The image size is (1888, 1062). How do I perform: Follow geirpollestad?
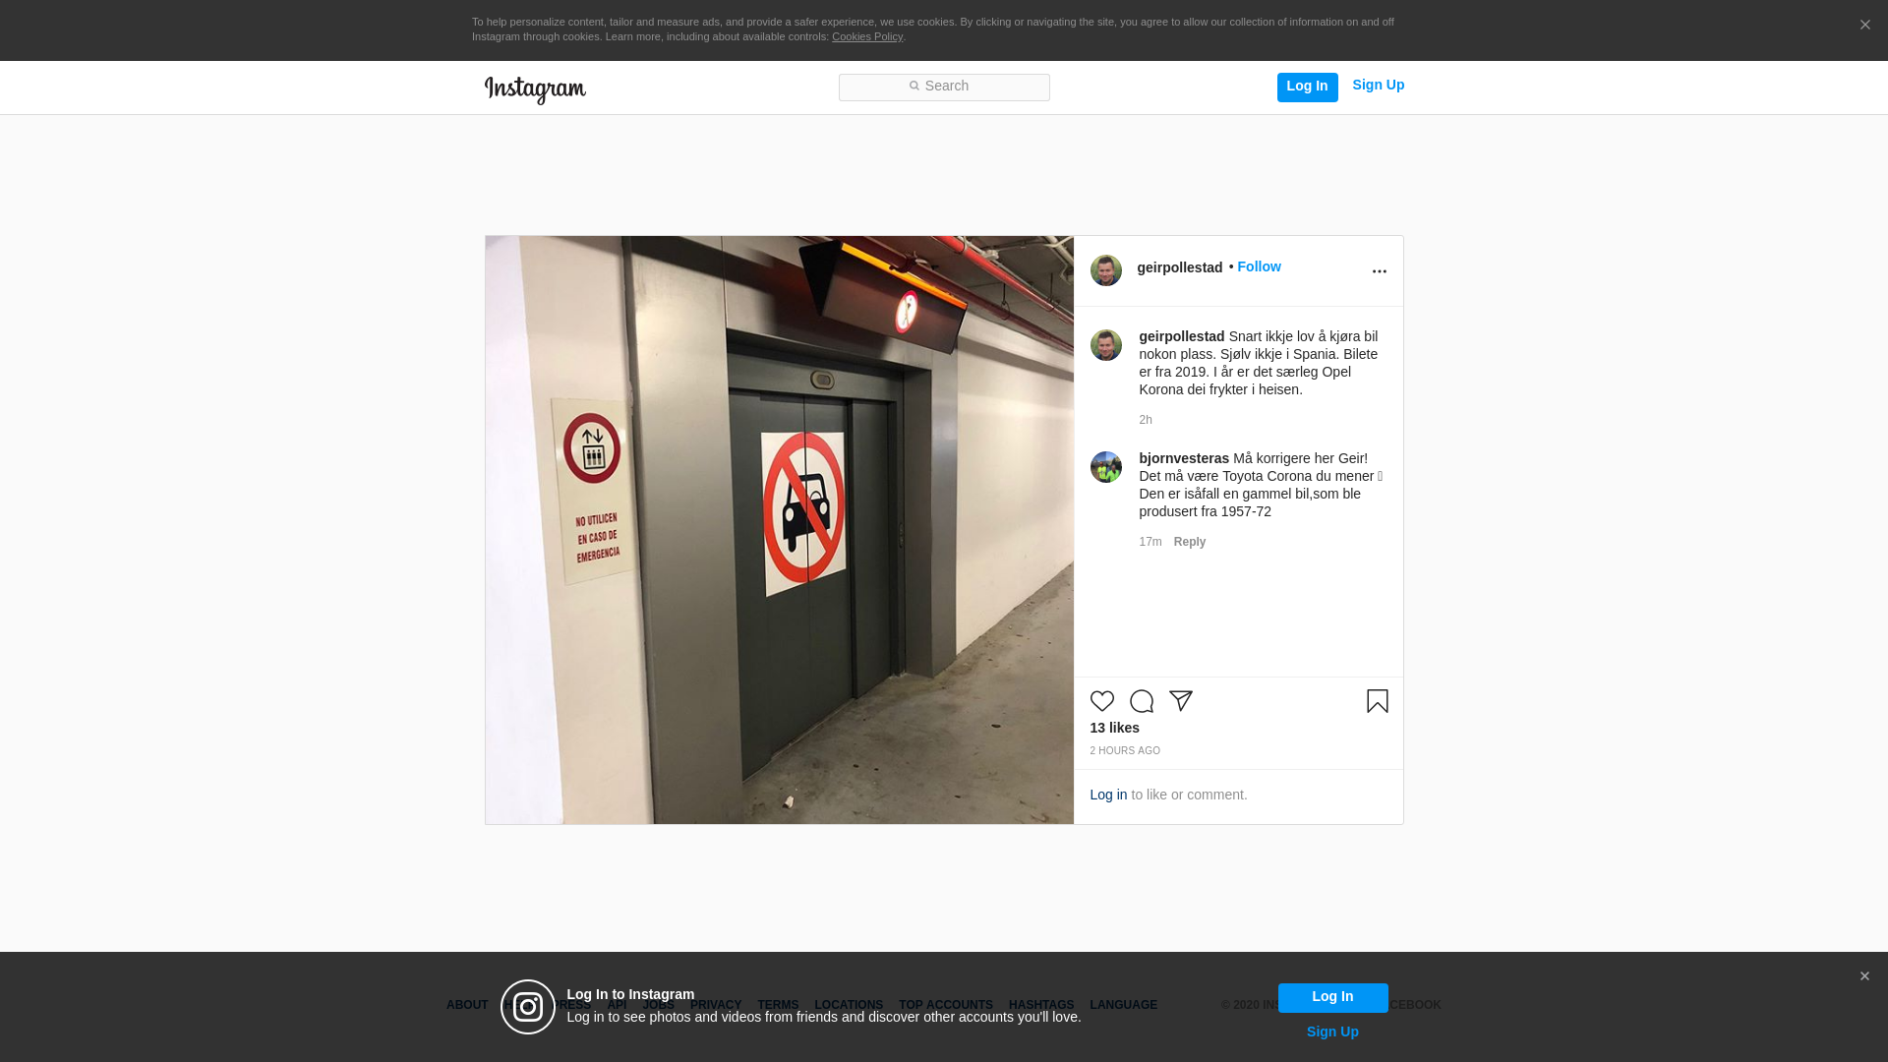click(x=1259, y=266)
